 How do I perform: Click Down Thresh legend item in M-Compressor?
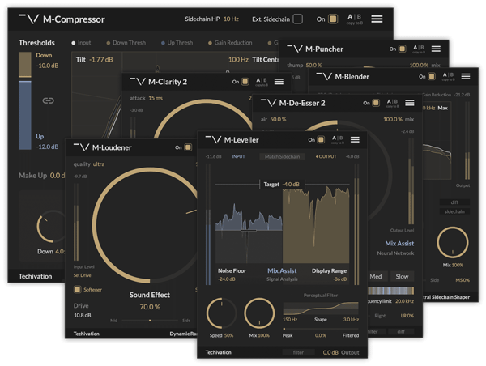click(x=126, y=43)
